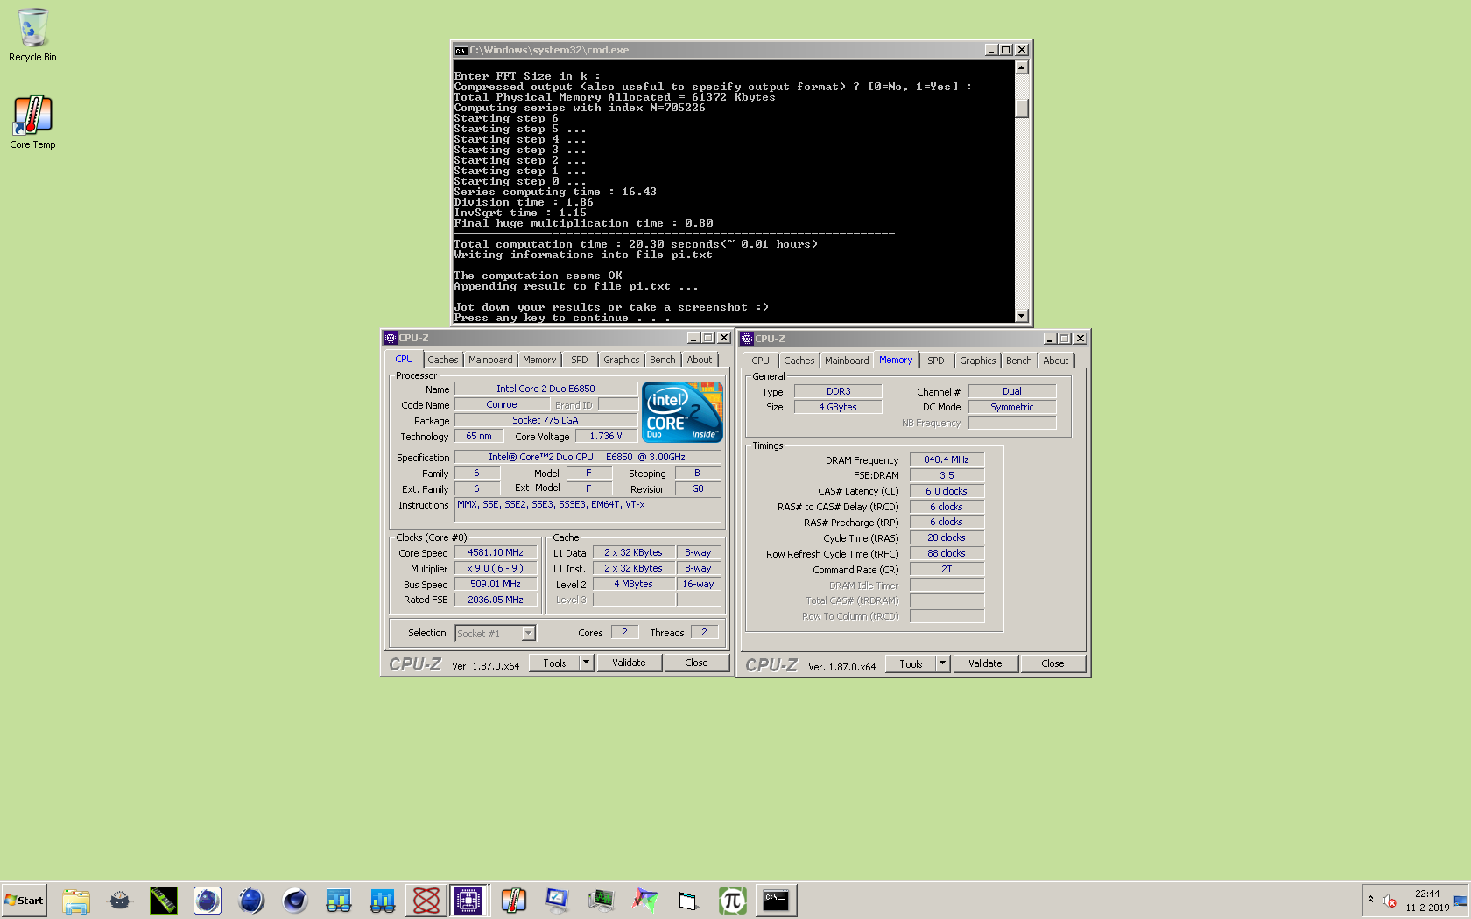Click the monitor with checkmark taskbar icon
Image resolution: width=1471 pixels, height=919 pixels.
[558, 901]
